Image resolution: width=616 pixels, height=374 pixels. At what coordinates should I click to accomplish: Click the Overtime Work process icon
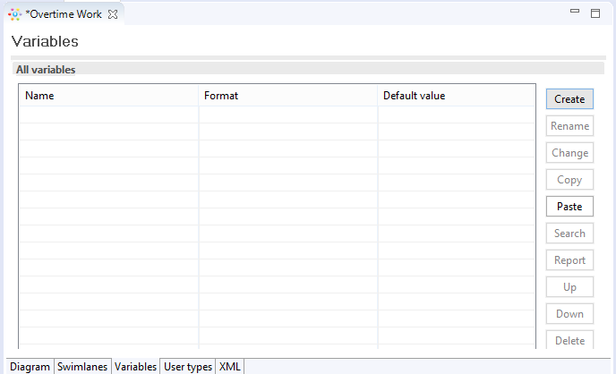(15, 14)
